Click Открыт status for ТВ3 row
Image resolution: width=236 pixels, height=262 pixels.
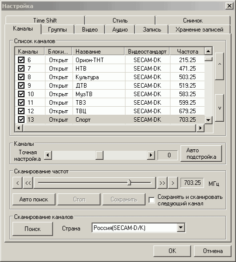click(58, 103)
